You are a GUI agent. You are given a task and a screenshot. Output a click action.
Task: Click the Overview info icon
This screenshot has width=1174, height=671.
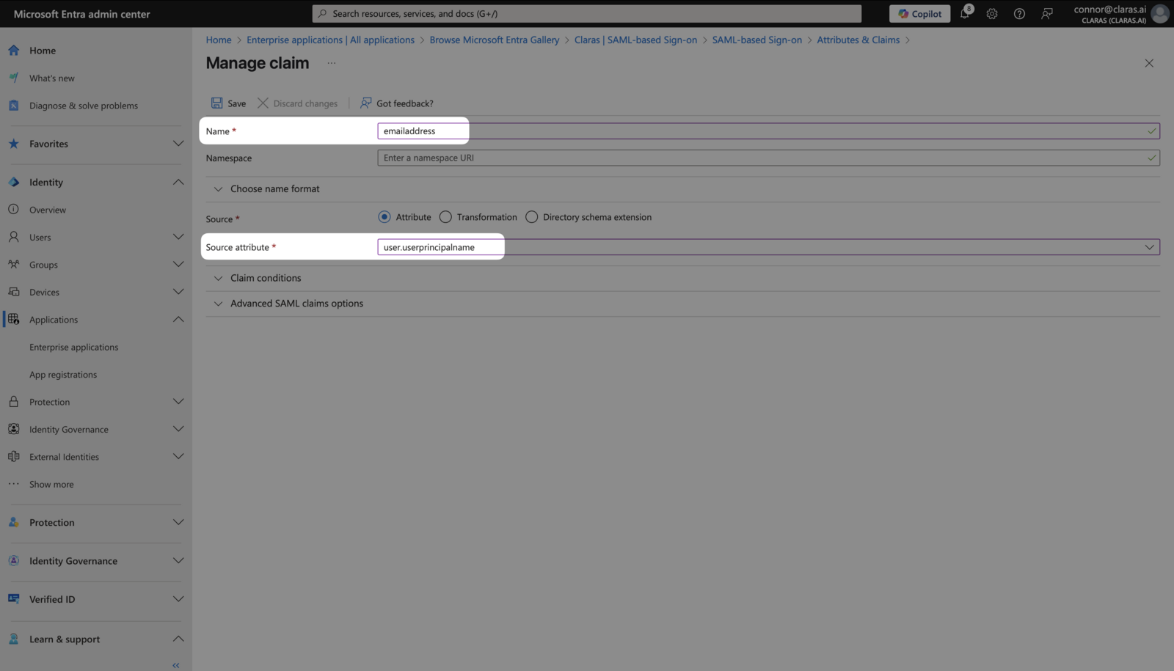click(x=13, y=210)
